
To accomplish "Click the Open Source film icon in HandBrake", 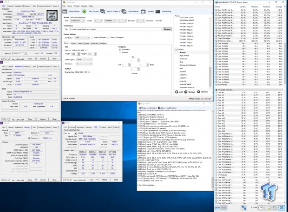I will 65,12.
